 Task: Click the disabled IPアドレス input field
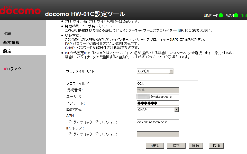tap(158, 134)
